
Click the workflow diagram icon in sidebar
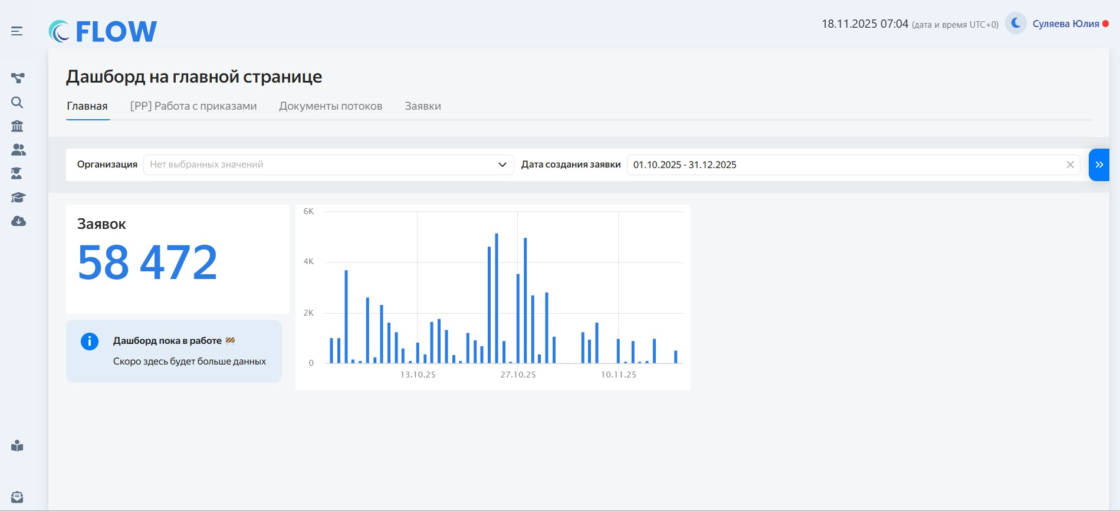[x=18, y=78]
